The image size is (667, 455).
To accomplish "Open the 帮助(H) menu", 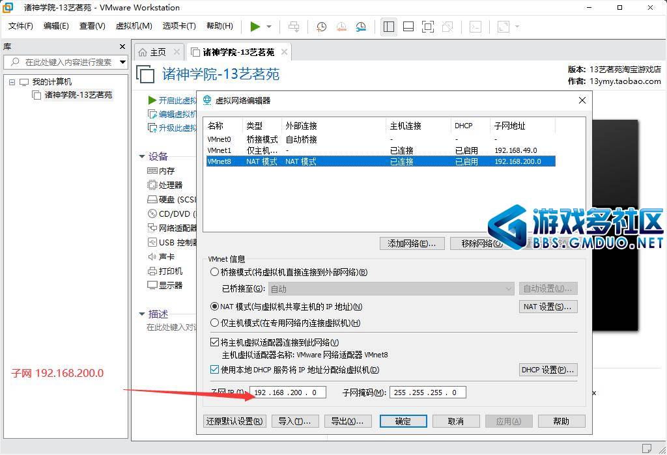I will tap(220, 26).
